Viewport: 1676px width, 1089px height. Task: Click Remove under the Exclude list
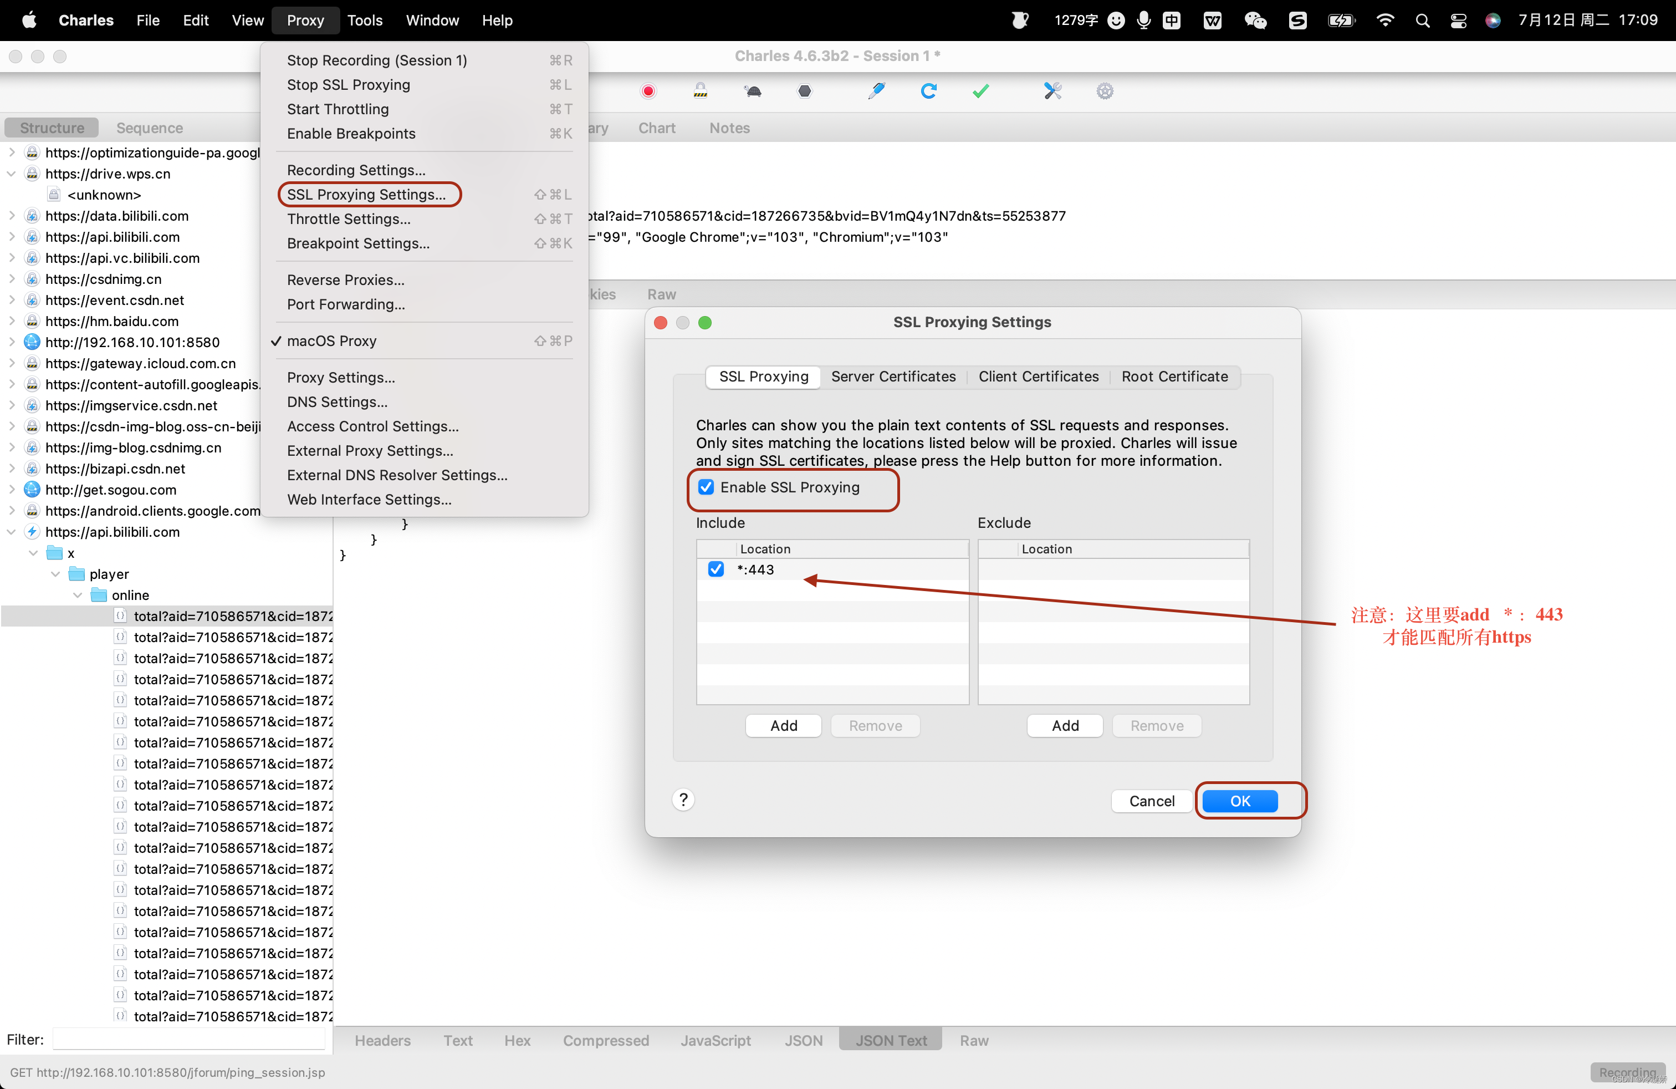pyautogui.click(x=1156, y=725)
